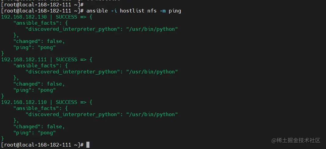Click the terminal cursor block at prompt

(x=88, y=145)
